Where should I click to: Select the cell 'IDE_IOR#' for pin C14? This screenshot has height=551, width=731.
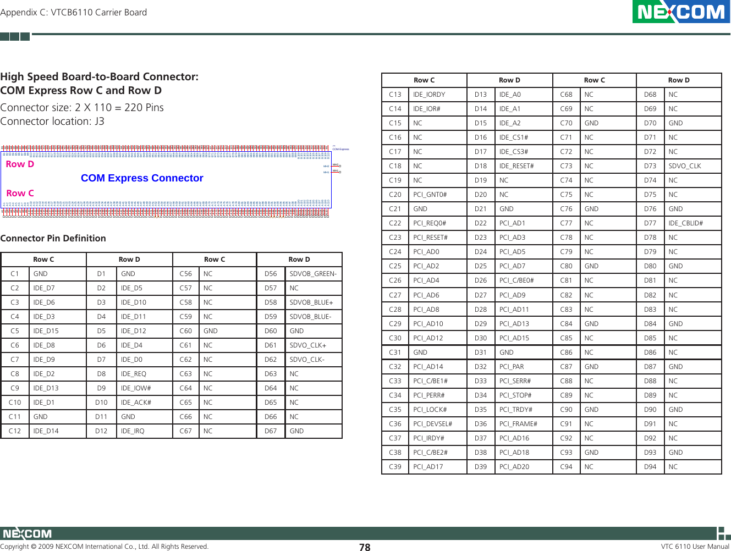(437, 109)
